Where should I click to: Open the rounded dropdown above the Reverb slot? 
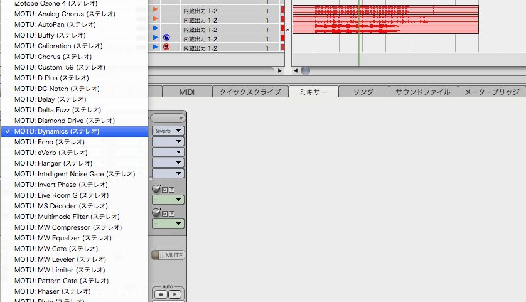[168, 118]
